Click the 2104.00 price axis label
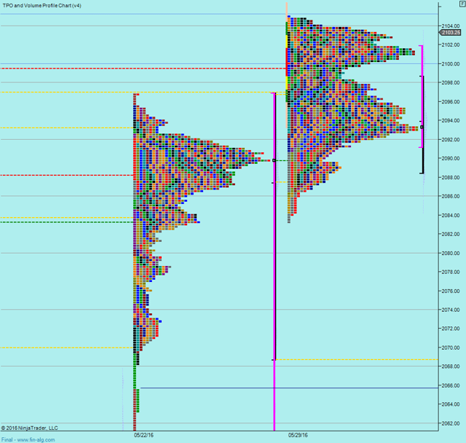The width and height of the screenshot is (466, 443). click(x=451, y=26)
